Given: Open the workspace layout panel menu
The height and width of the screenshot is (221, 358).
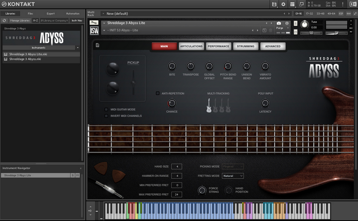Looking at the screenshot, I should click(x=292, y=4).
